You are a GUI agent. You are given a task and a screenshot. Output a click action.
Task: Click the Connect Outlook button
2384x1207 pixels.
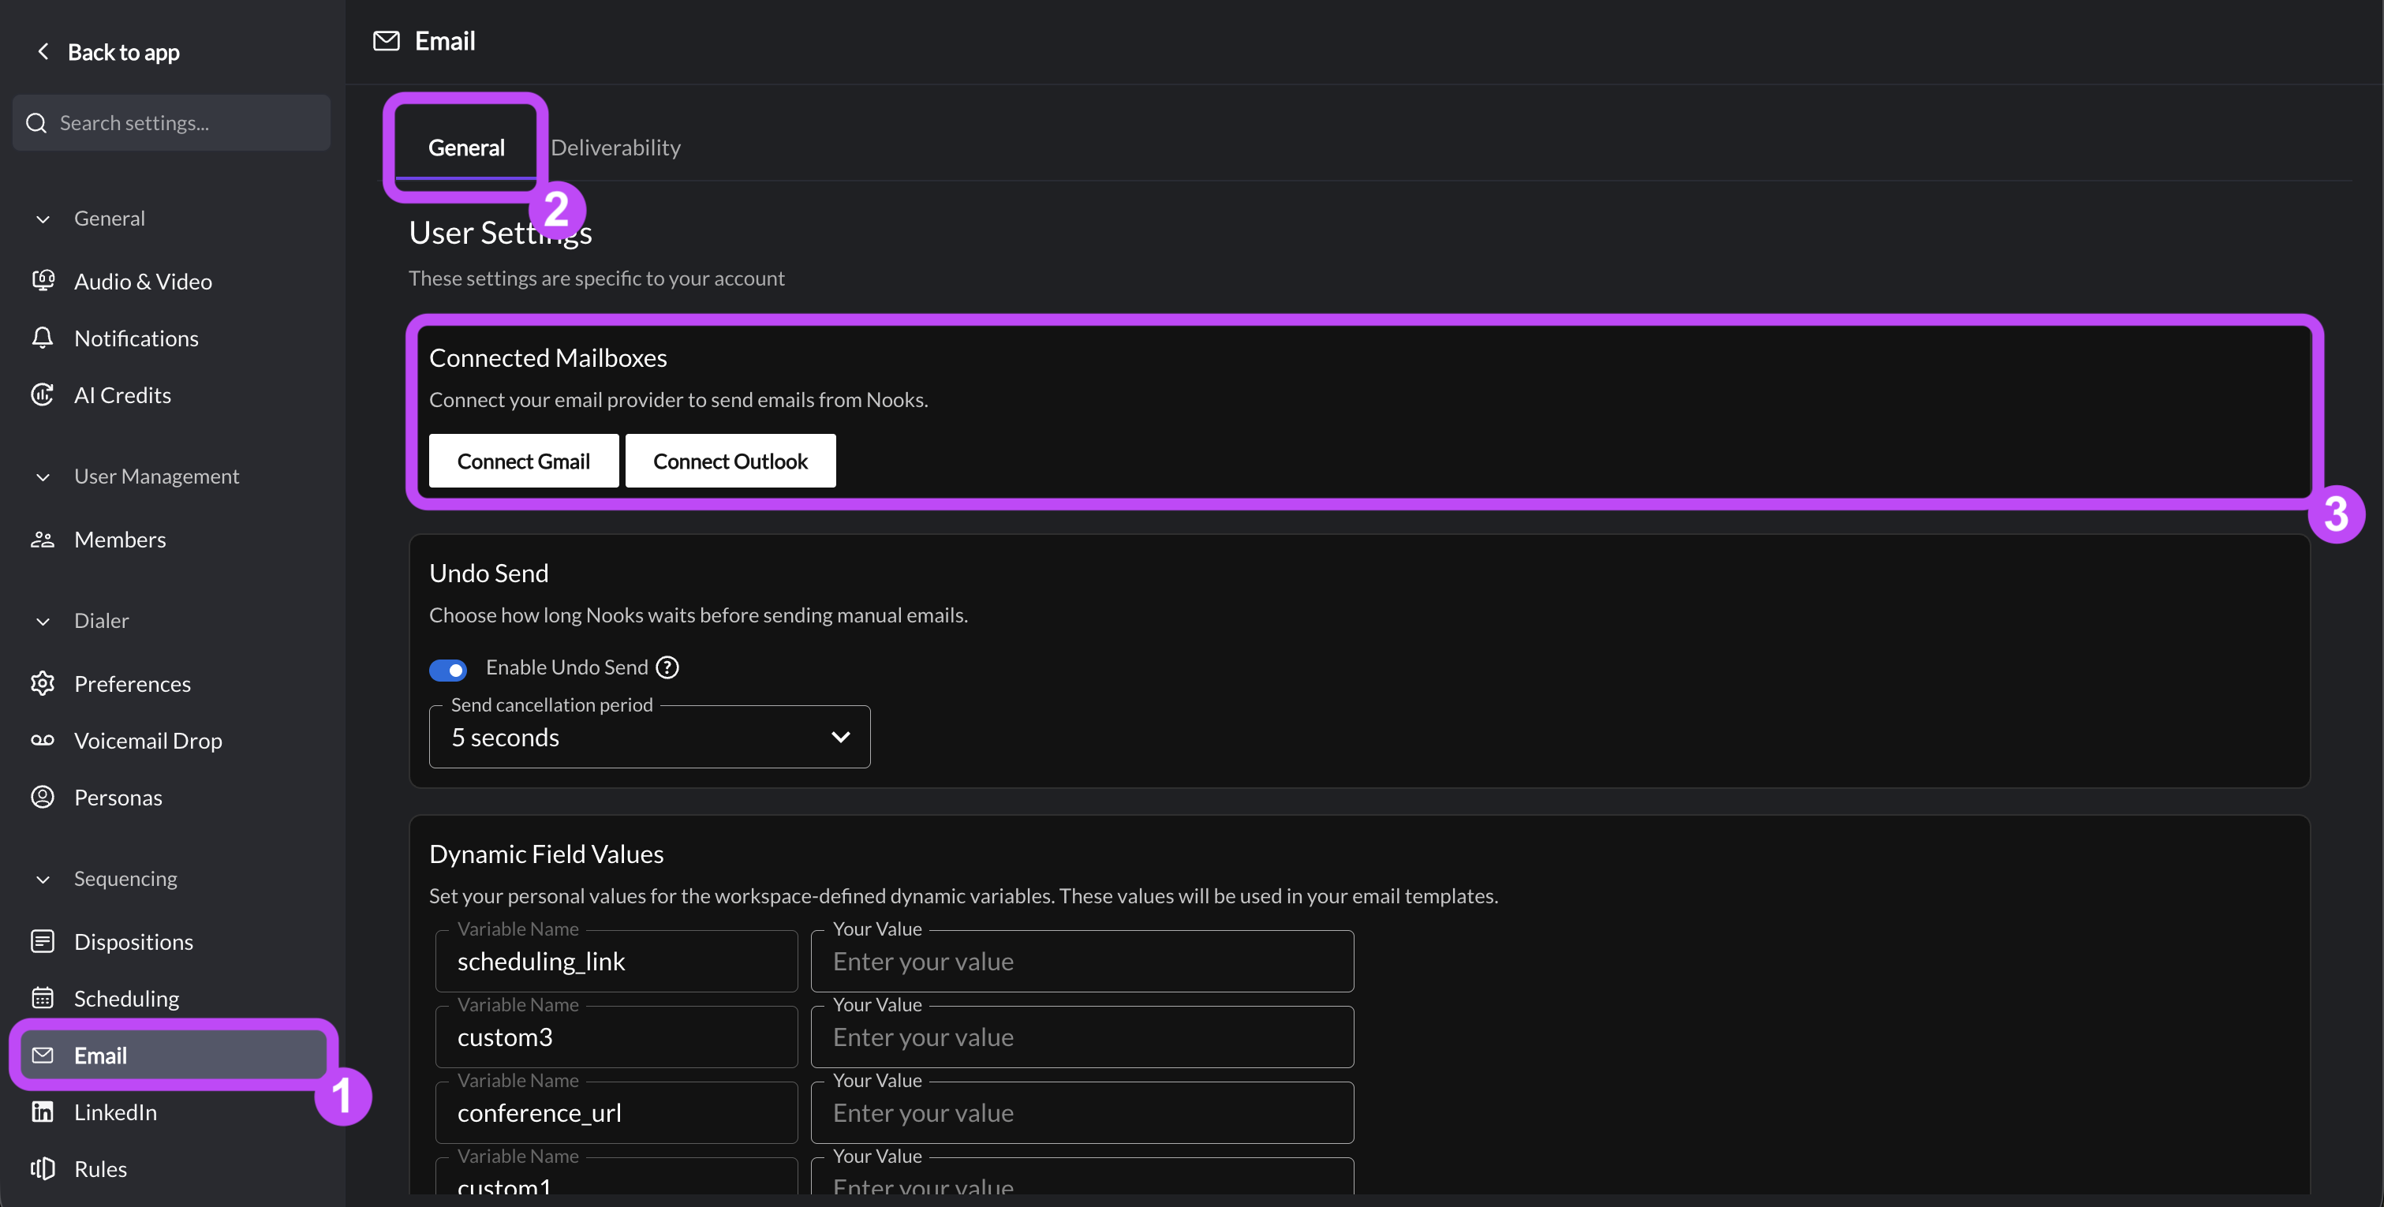[731, 461]
